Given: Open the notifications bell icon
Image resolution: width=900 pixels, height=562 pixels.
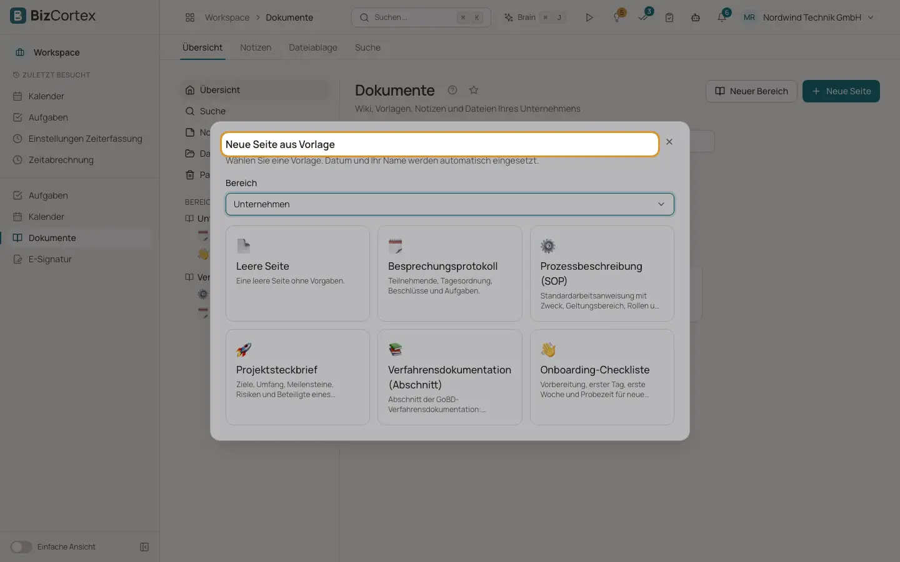Looking at the screenshot, I should click(722, 17).
